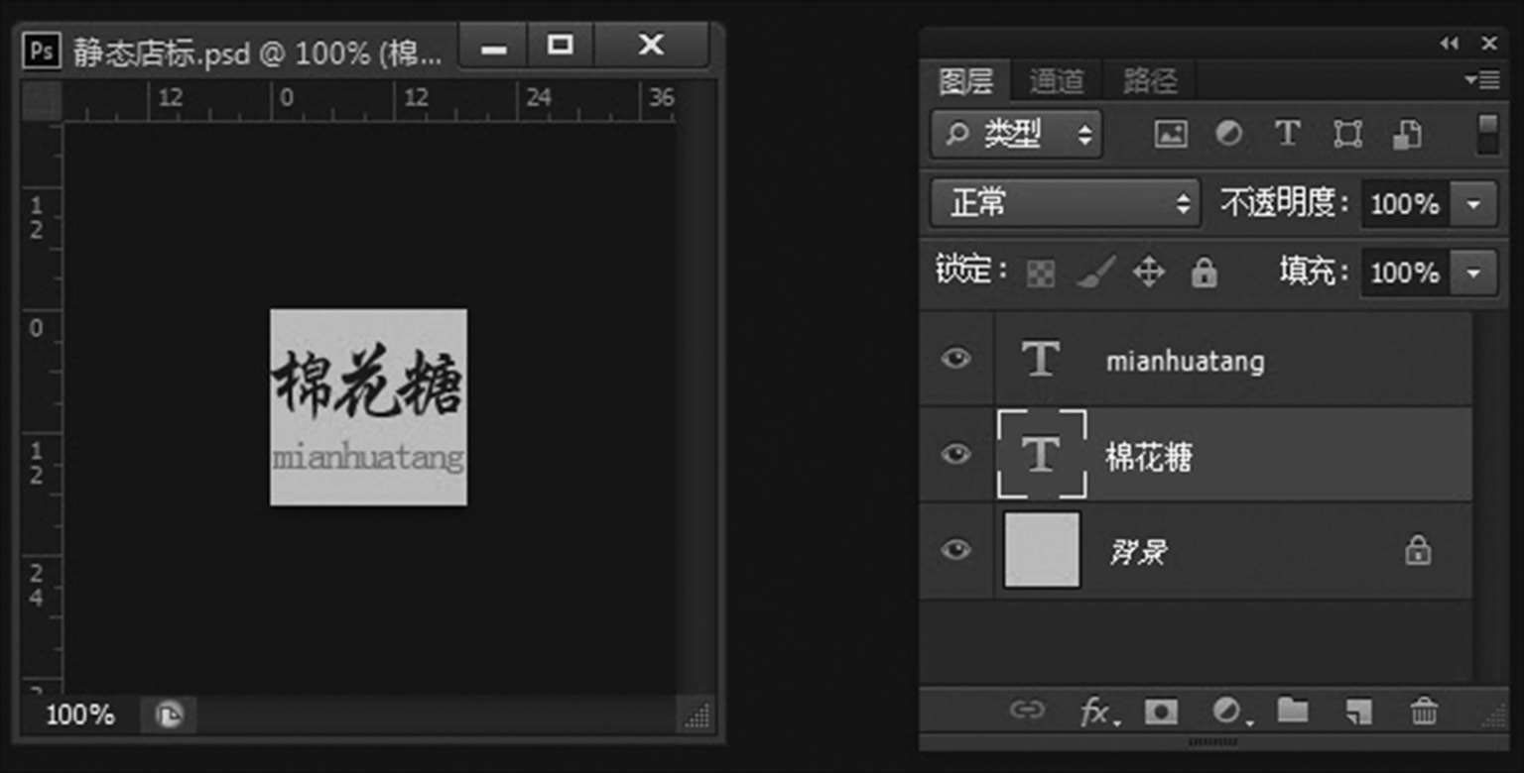This screenshot has height=773, width=1524.
Task: Click the adjustment layer filter icon
Action: tap(1228, 134)
